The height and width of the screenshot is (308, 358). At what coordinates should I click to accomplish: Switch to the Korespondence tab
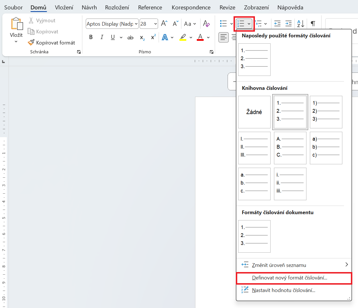click(x=191, y=7)
